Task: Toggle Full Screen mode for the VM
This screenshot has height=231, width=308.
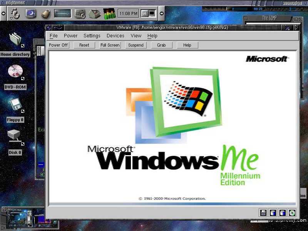Action: coord(110,45)
